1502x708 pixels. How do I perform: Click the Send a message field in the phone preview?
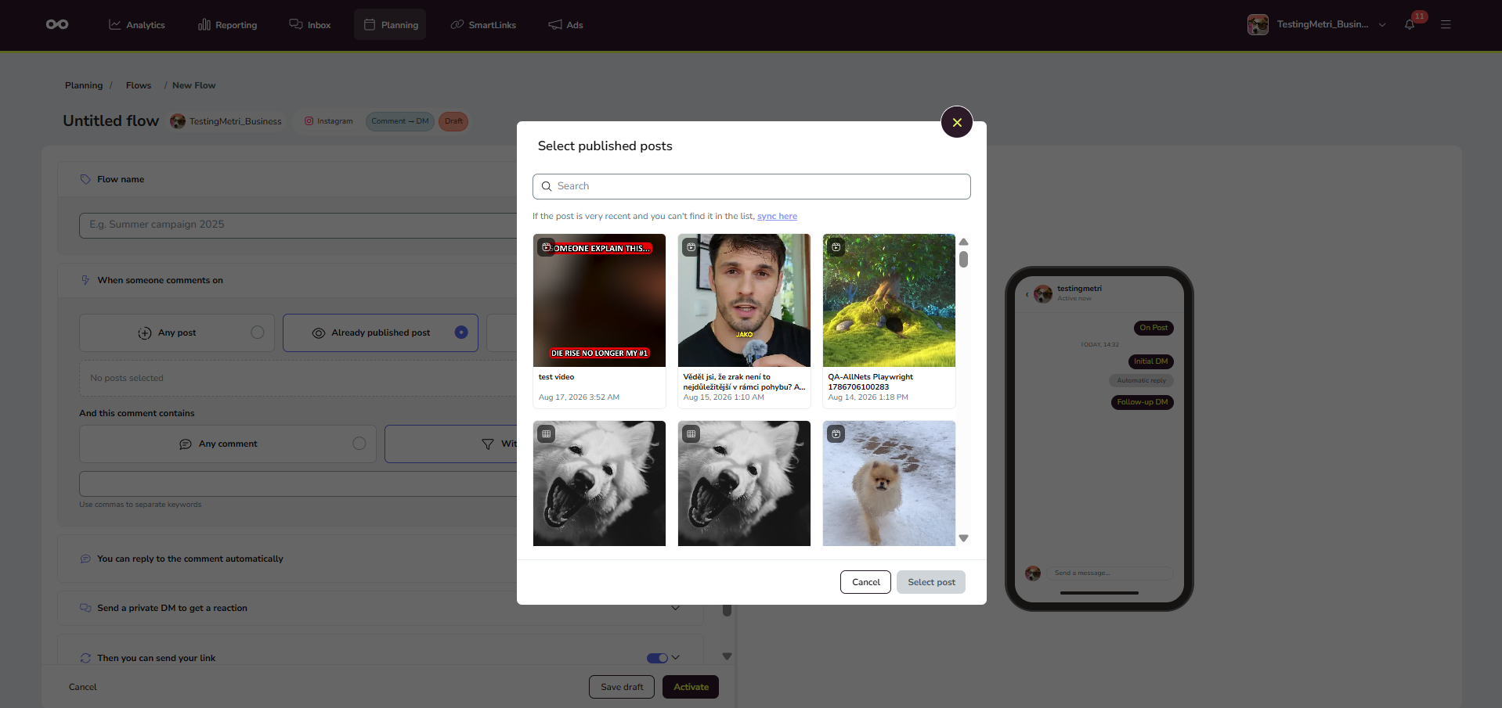pos(1110,573)
